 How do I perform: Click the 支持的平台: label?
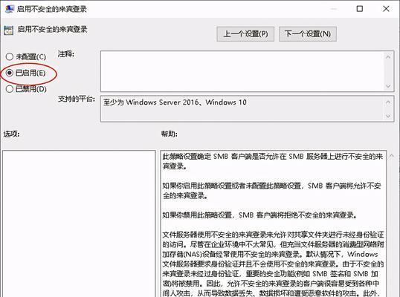pyautogui.click(x=77, y=99)
